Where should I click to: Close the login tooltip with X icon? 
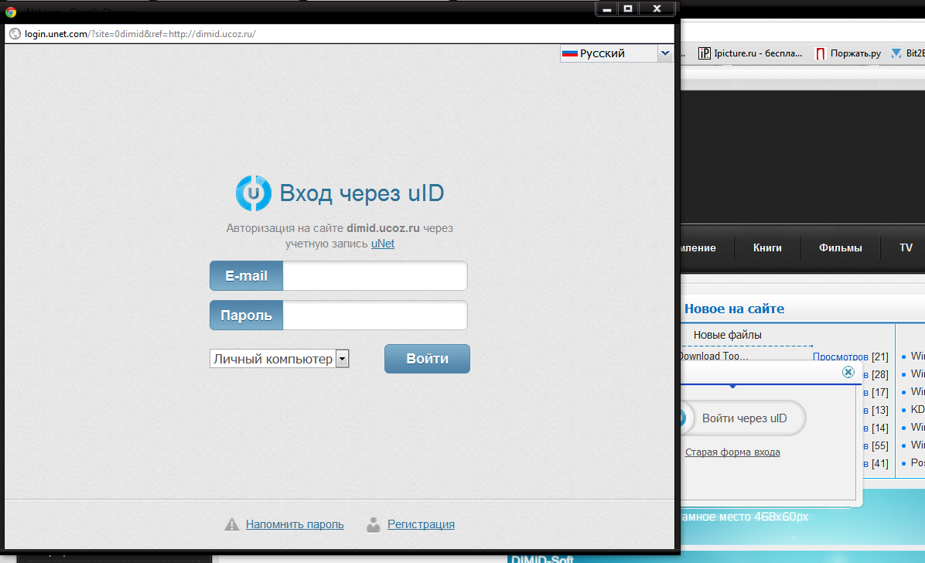[848, 372]
